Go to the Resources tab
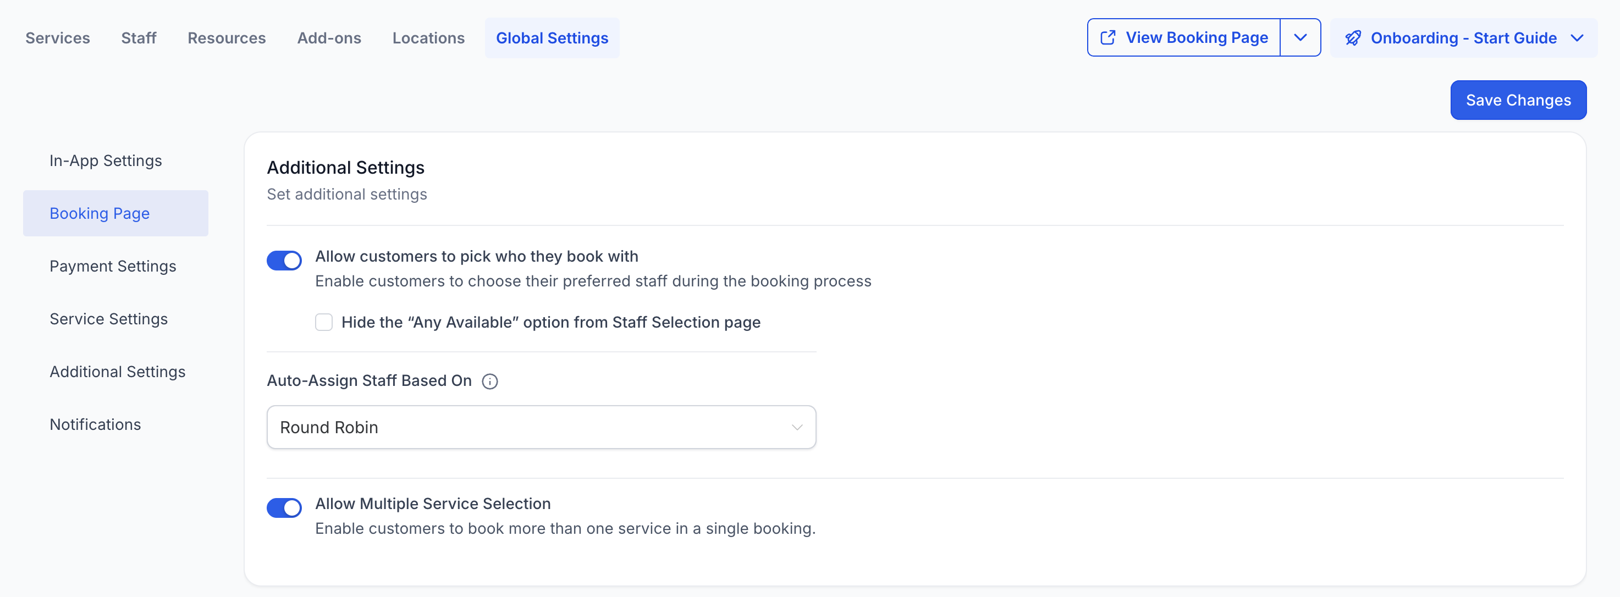The image size is (1620, 597). point(227,38)
